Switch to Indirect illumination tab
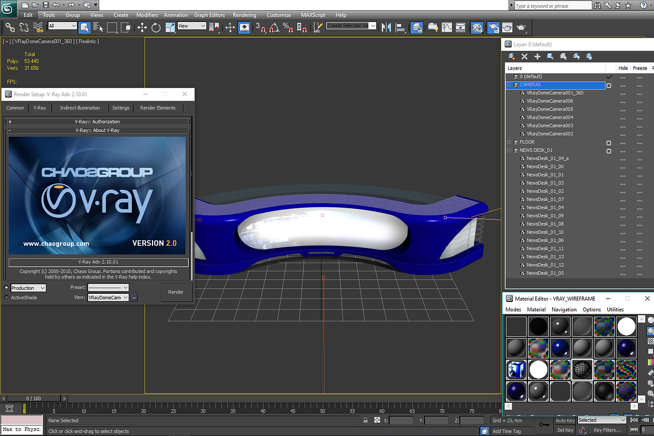 (80, 108)
